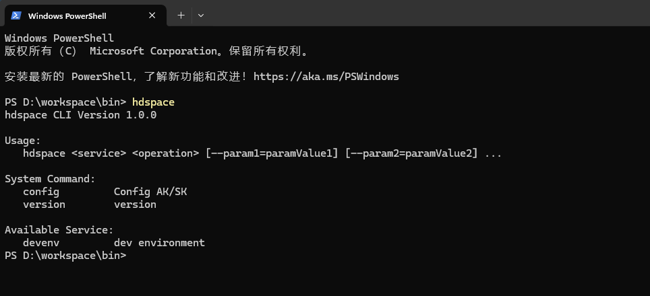Close the Windows PowerShell tab
Screen dimensions: 650x296
tap(152, 15)
